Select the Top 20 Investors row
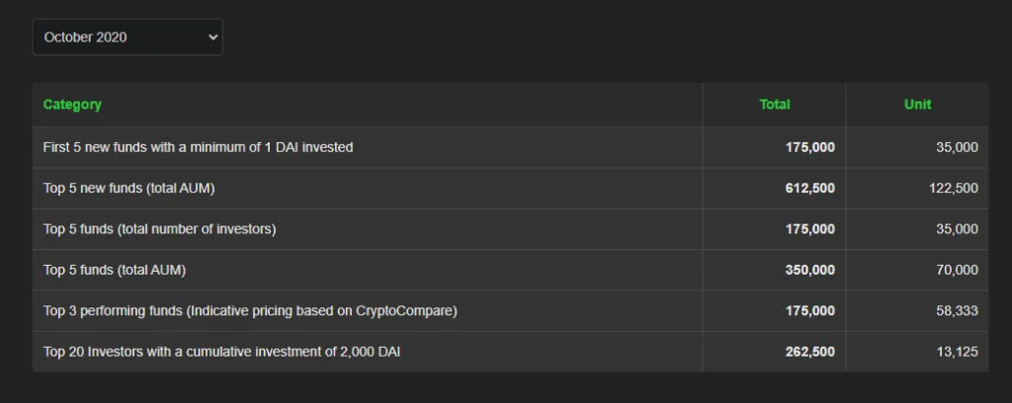 click(510, 352)
